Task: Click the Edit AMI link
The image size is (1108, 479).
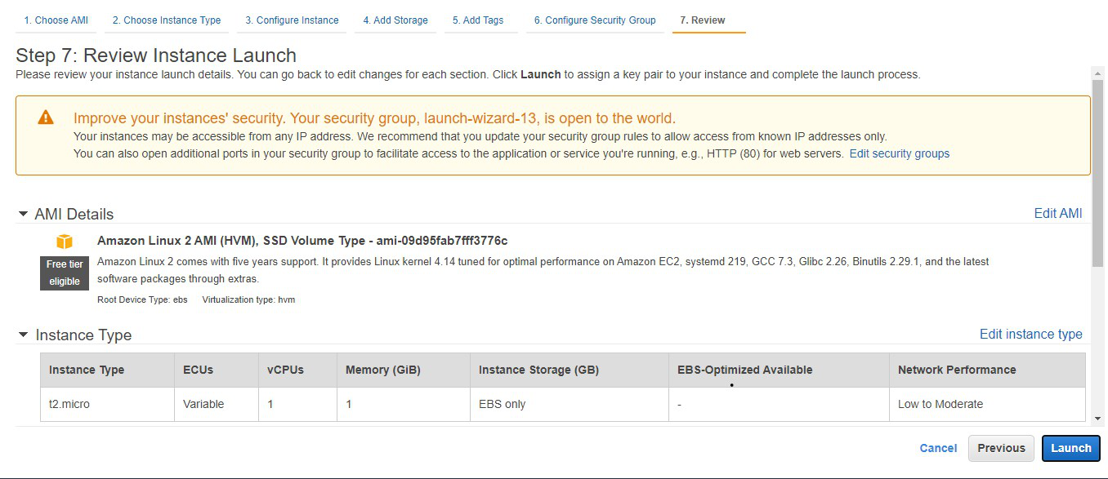Action: coord(1057,213)
